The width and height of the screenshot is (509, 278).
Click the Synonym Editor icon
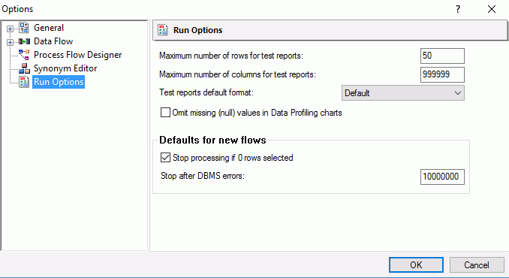[24, 68]
